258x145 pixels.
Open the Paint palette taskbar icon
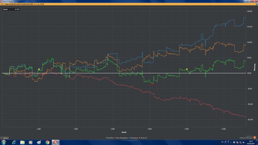tap(39, 142)
